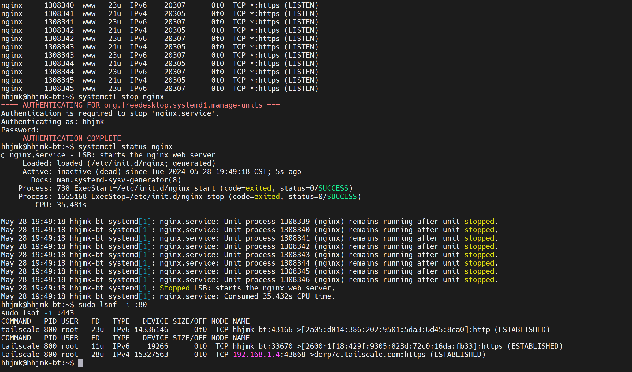Click the 'AUTHENTICATING FOR org.freedesktop.systemd1.manage-units' line

pos(140,105)
